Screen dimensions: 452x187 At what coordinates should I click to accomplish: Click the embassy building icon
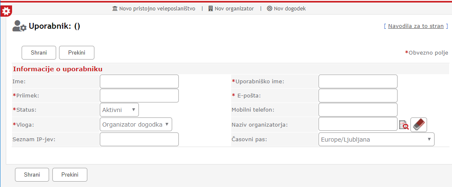(x=115, y=8)
